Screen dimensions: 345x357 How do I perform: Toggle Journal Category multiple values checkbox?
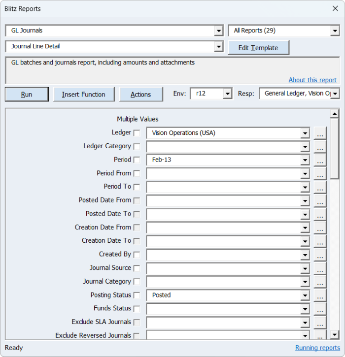137,282
